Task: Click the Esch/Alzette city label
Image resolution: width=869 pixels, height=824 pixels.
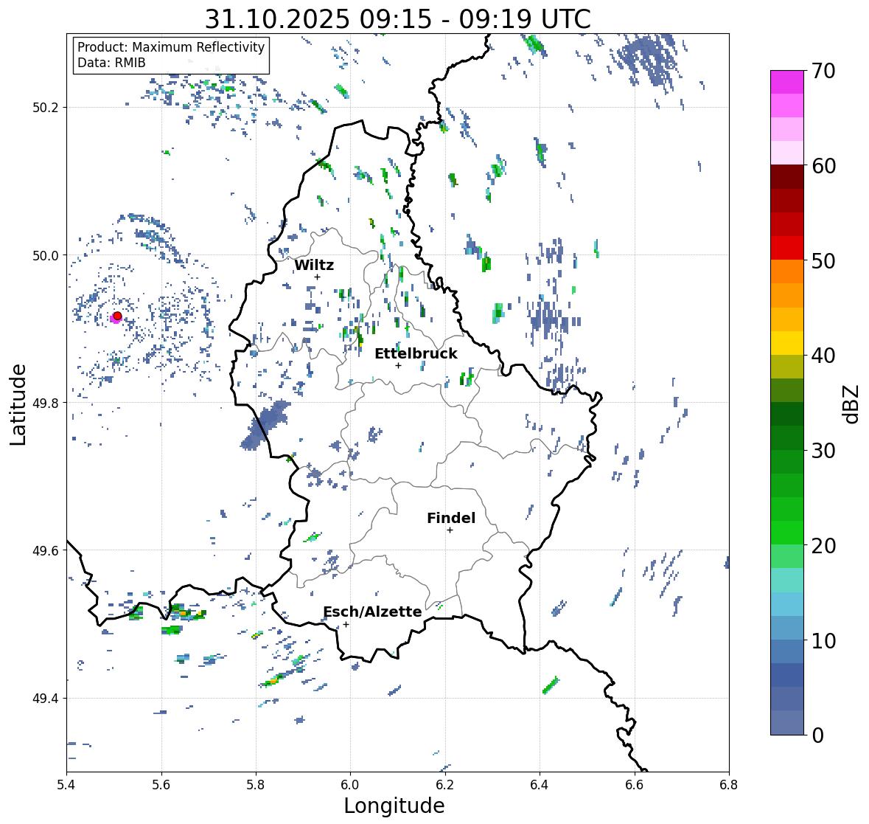Action: [372, 612]
